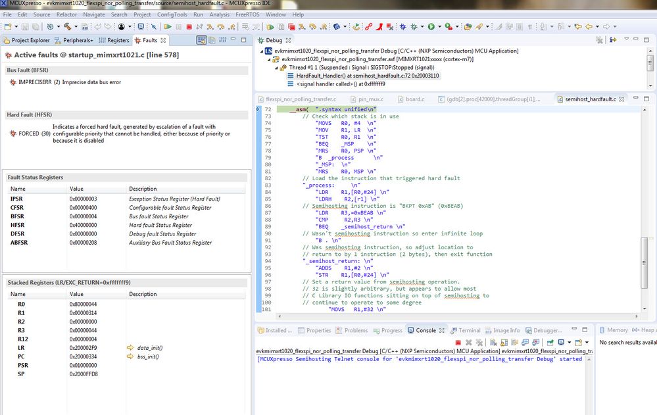This screenshot has width=657, height=415.
Task: Click the Clear Console icon
Action: click(493, 342)
